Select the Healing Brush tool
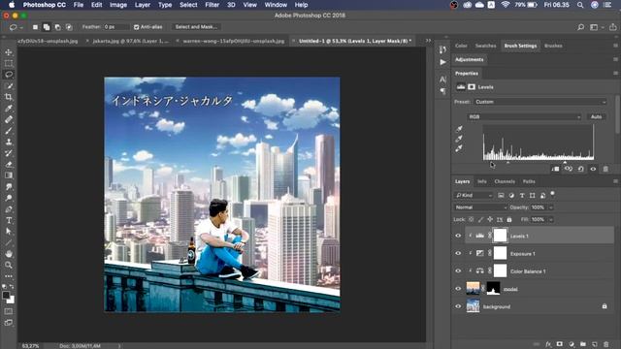Image resolution: width=621 pixels, height=349 pixels. click(x=9, y=119)
